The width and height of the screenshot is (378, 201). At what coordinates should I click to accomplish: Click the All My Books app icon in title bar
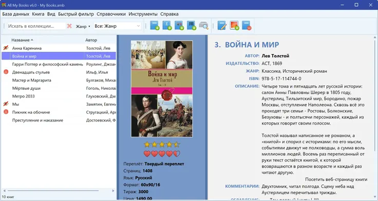point(4,5)
